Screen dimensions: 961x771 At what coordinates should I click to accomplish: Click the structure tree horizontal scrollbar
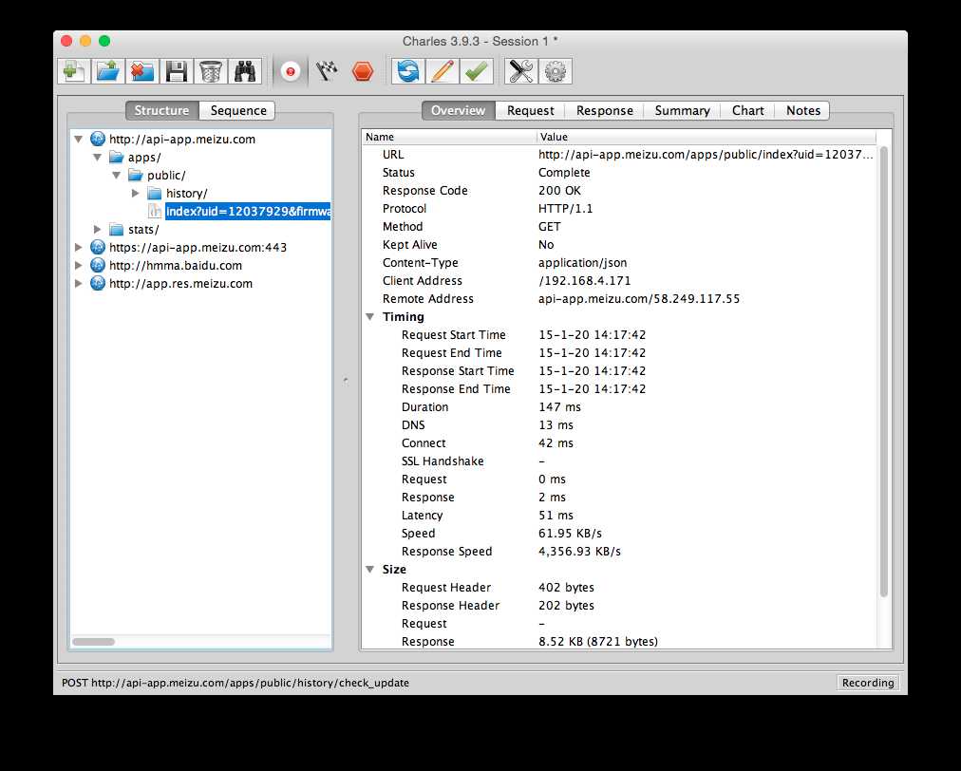[x=94, y=642]
